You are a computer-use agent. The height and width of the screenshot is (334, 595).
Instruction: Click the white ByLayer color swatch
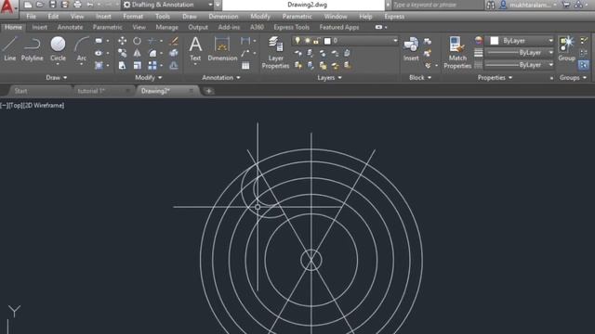tap(494, 41)
